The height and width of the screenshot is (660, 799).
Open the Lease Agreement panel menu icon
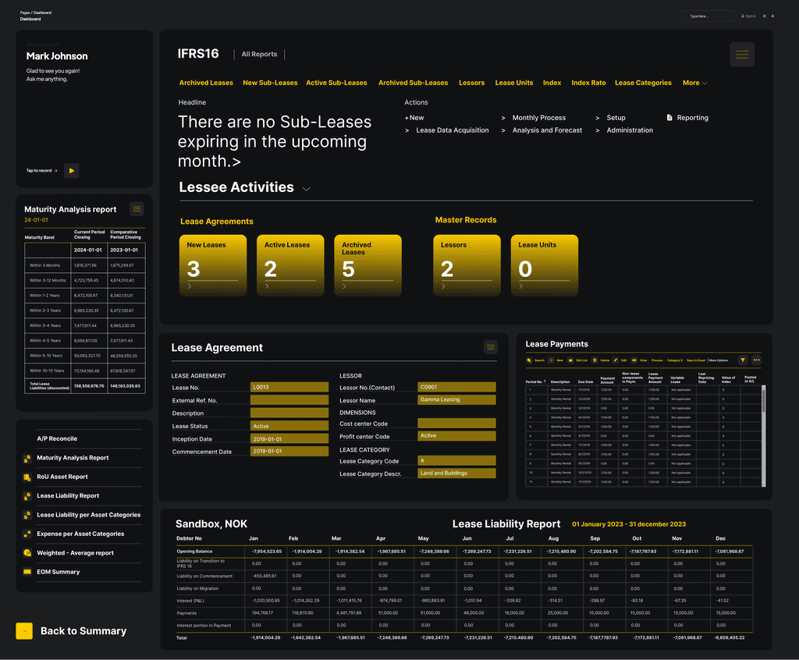tap(490, 346)
